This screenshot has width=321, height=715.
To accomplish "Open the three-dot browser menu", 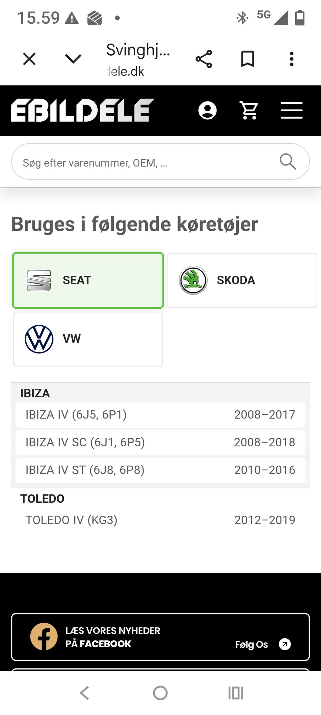I will pos(292,59).
